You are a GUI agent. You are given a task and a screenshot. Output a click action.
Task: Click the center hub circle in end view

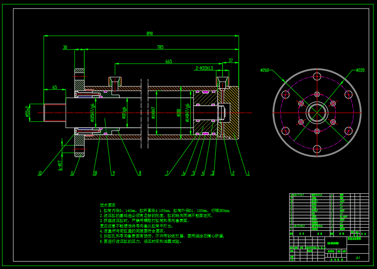(x=317, y=112)
